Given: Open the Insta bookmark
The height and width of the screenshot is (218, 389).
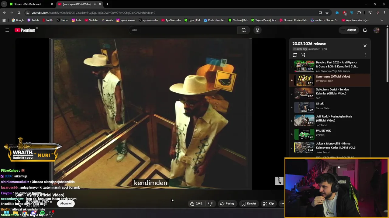Looking at the screenshot, I should click(77, 20).
